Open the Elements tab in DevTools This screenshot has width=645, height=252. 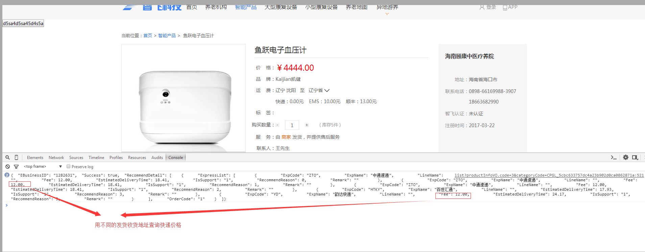pos(35,158)
